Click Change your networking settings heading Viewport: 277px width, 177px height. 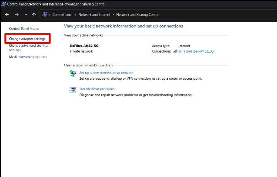(89, 65)
